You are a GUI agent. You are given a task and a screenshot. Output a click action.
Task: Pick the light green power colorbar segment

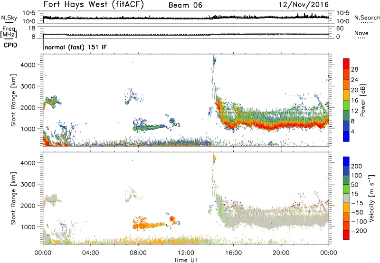coord(346,105)
